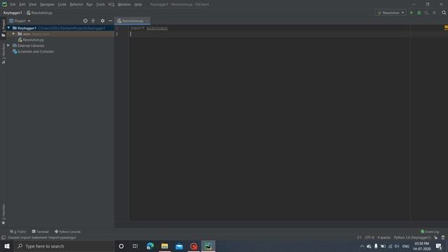The height and width of the screenshot is (252, 448).
Task: Run the Resolution configuration with green play icon
Action: tap(412, 13)
